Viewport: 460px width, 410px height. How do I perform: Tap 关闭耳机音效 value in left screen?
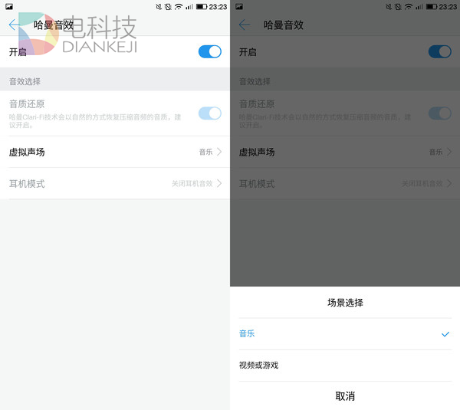[192, 184]
